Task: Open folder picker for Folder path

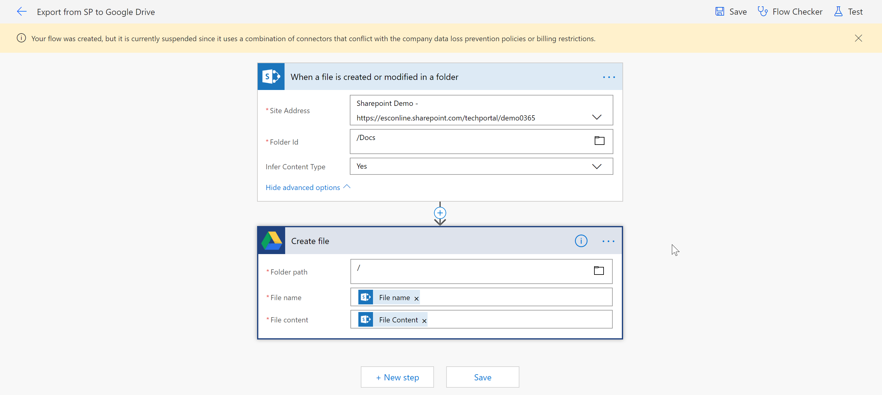Action: (598, 271)
